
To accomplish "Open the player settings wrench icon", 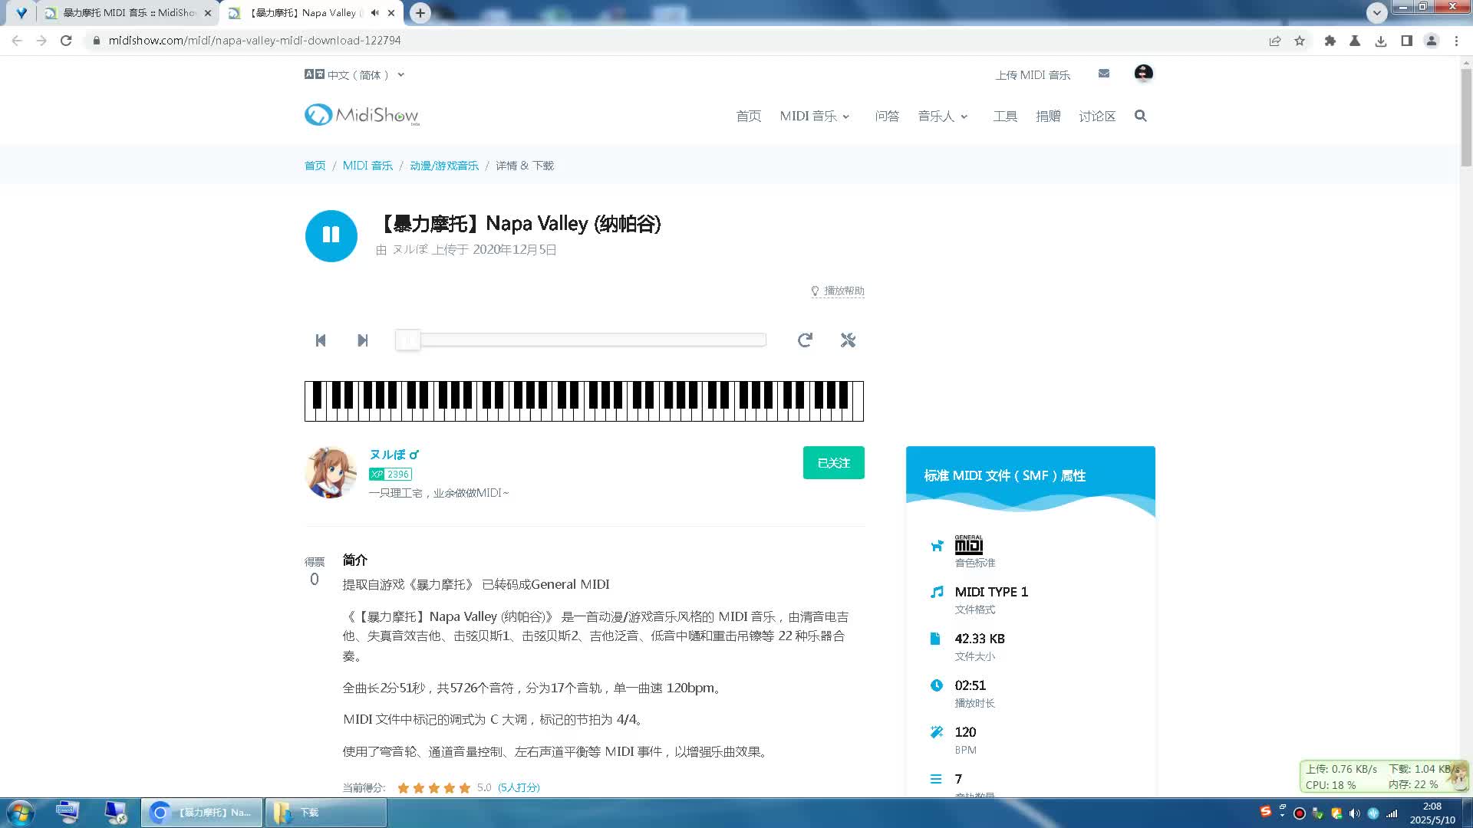I will 848,340.
